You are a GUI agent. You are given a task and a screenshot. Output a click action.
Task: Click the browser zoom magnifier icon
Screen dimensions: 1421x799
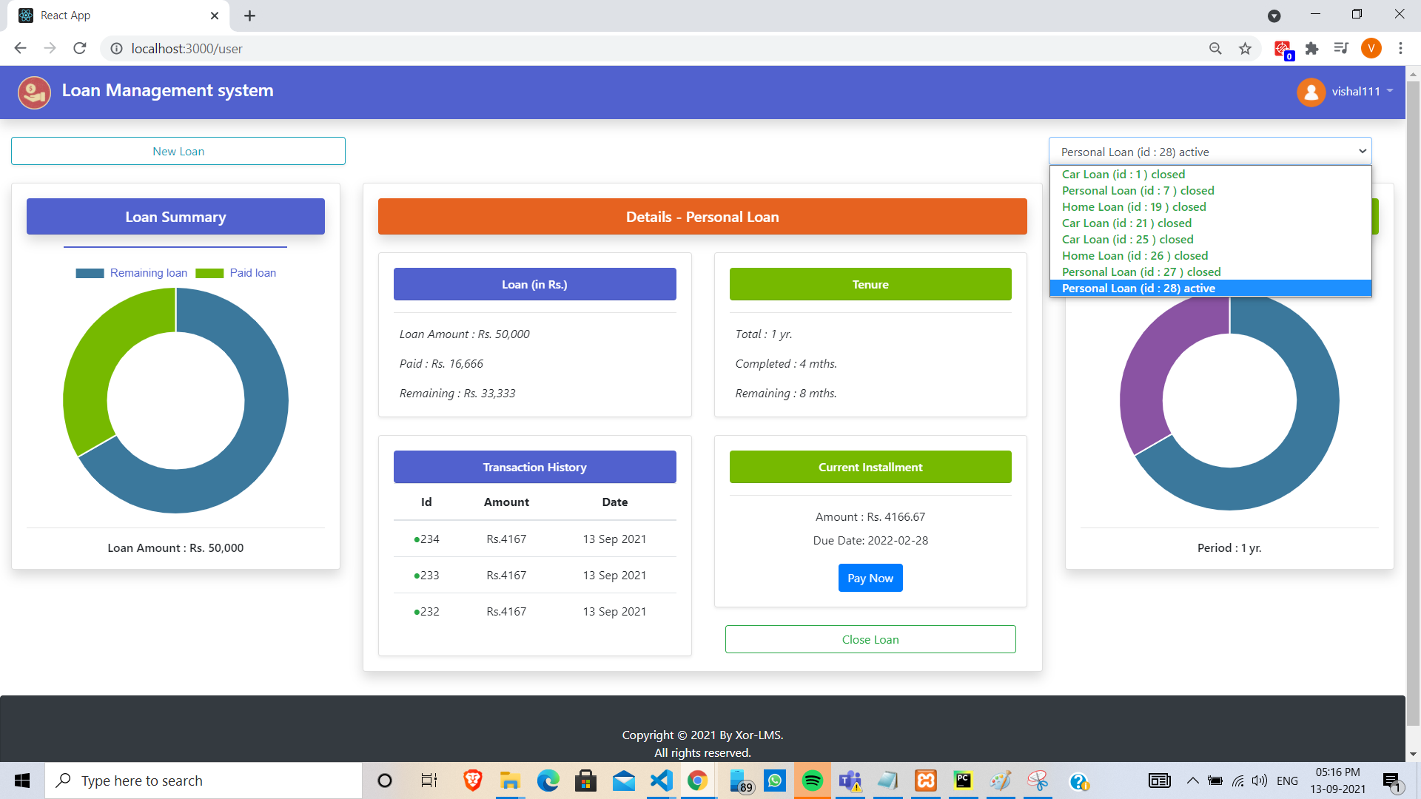(x=1215, y=49)
